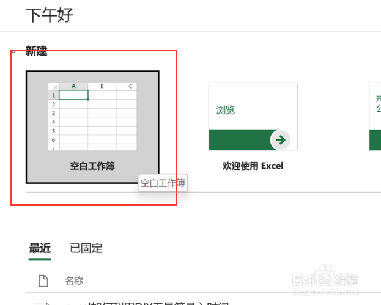The height and width of the screenshot is (305, 381).
Task: Click the 空白工作簿 caption text
Action: [92, 166]
